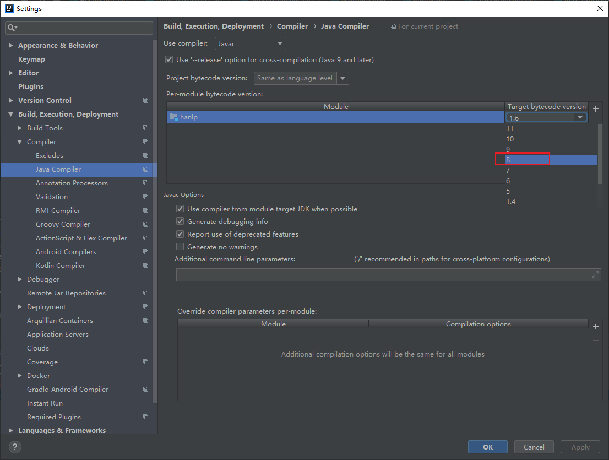Click the help question mark icon
The height and width of the screenshot is (460, 609).
pyautogui.click(x=15, y=447)
